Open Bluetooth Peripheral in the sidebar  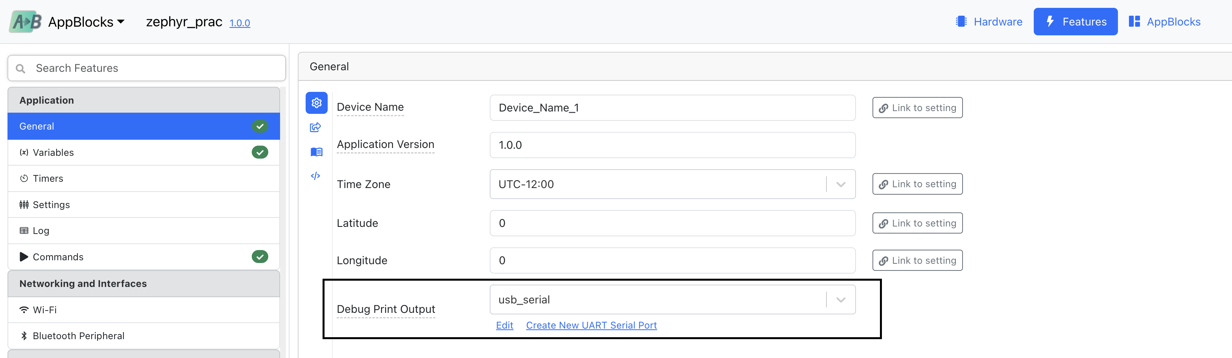[x=144, y=336]
